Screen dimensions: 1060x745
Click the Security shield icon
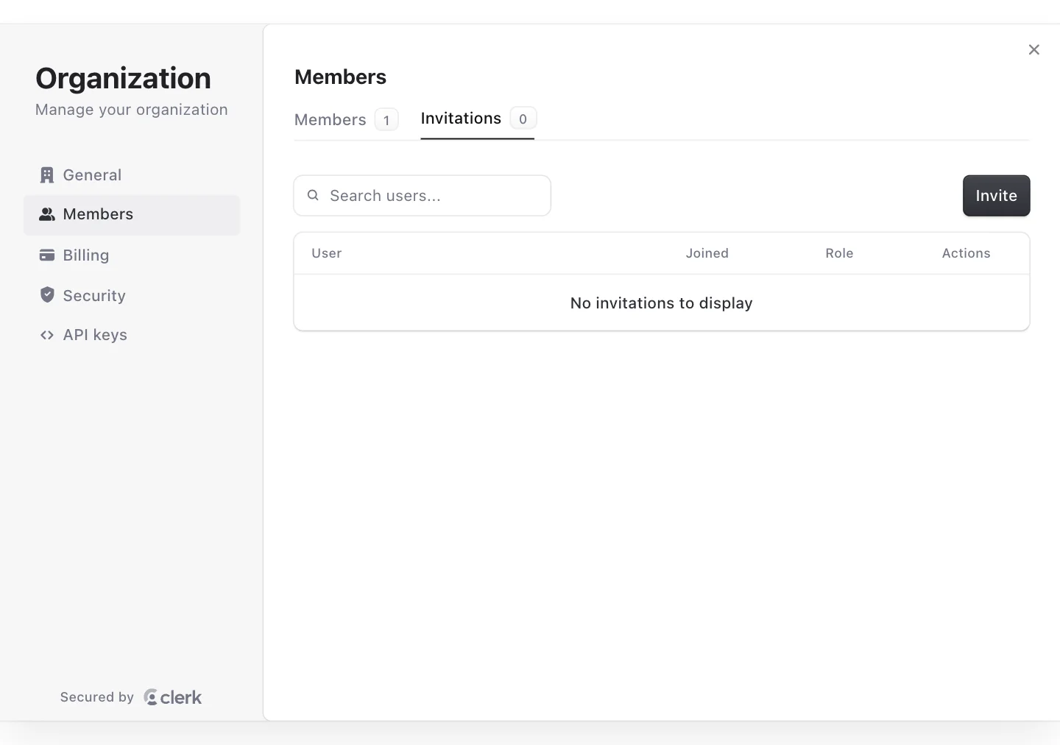coord(47,295)
